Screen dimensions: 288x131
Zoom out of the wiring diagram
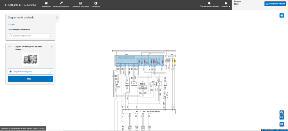click(x=282, y=117)
